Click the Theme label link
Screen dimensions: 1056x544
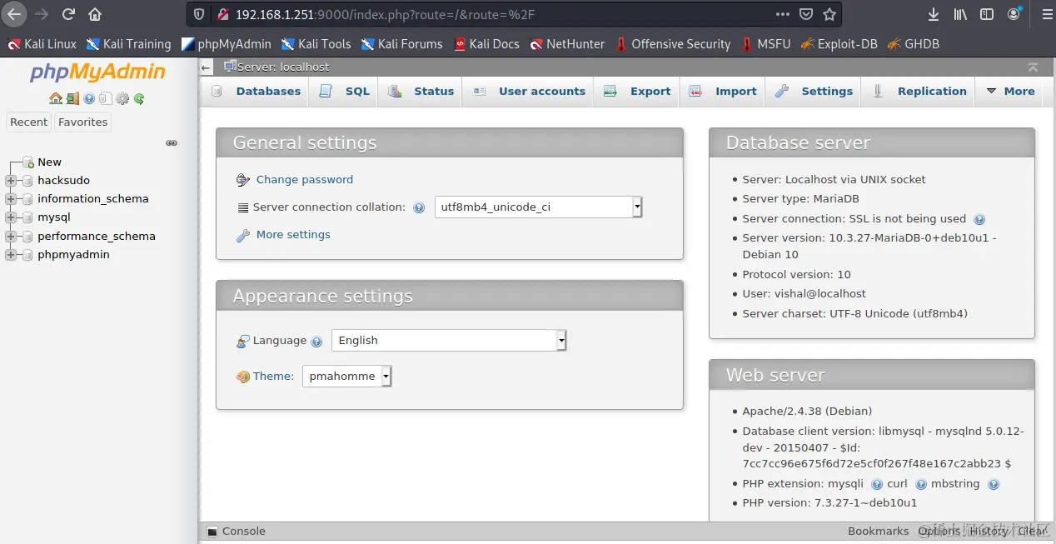[x=273, y=377]
